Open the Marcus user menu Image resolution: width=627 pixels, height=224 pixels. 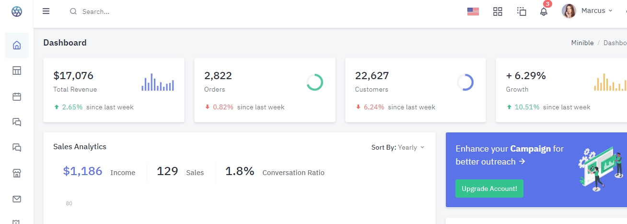[x=596, y=11]
